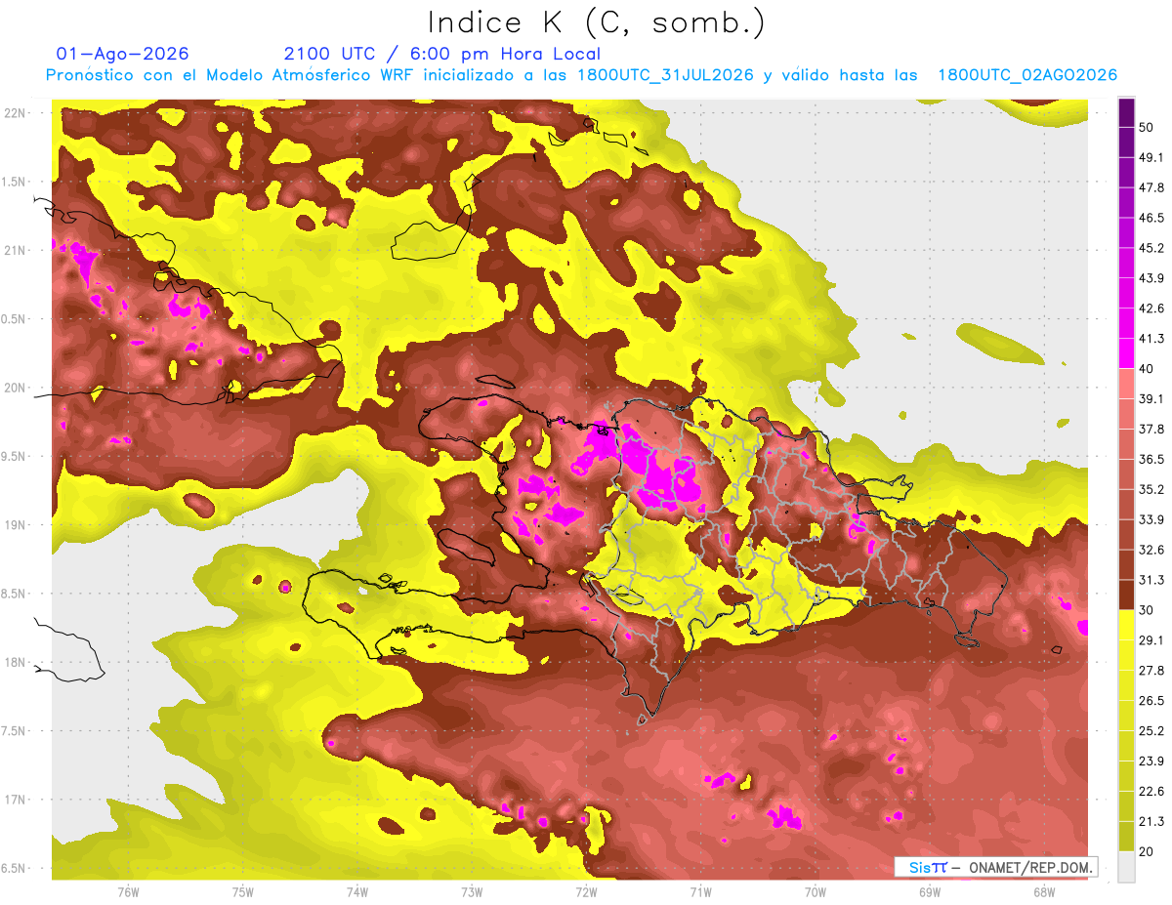Click the '01-Ago-2026' date label
The height and width of the screenshot is (905, 1172).
tap(122, 54)
